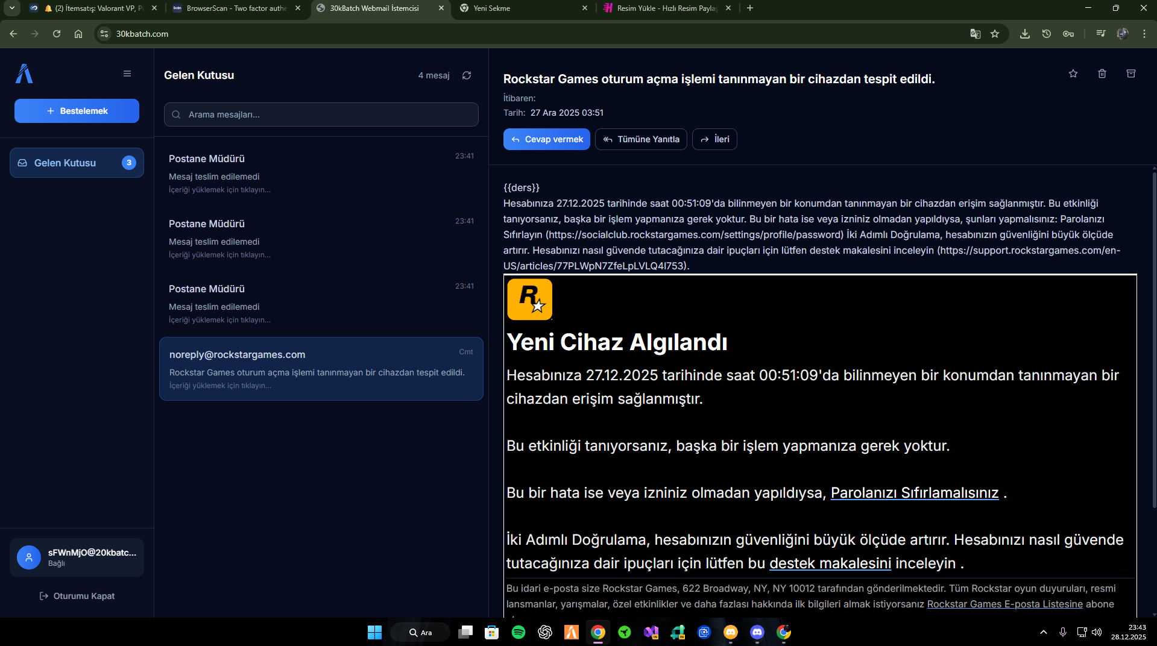Open the Gelen Kutusu folder in the sidebar
Screen dimensions: 1157x646
tap(77, 163)
